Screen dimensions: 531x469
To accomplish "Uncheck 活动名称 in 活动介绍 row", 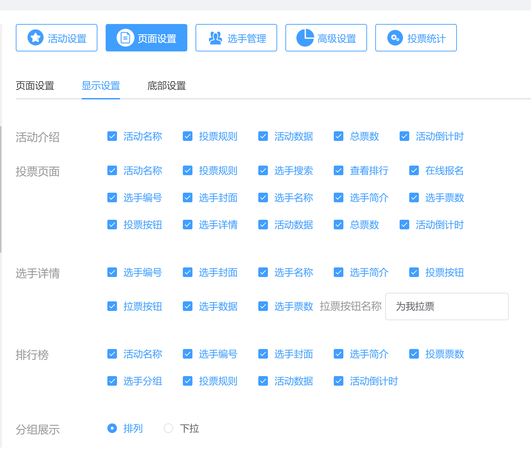I will tap(112, 136).
